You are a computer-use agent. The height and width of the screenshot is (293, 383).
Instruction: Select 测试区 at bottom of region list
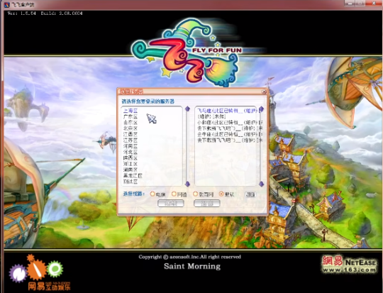131,182
